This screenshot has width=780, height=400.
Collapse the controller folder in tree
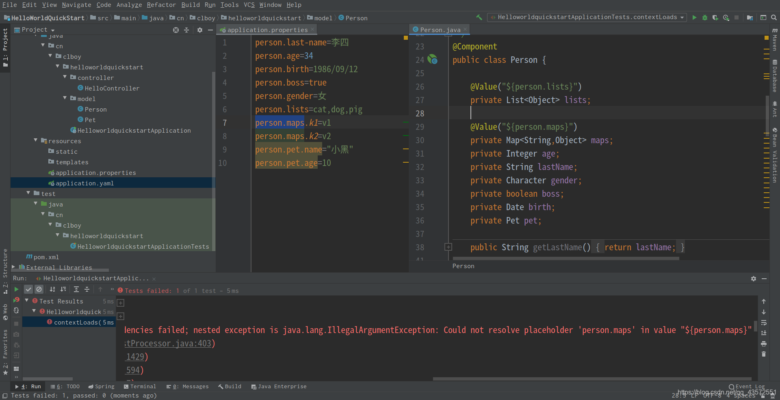tap(65, 76)
